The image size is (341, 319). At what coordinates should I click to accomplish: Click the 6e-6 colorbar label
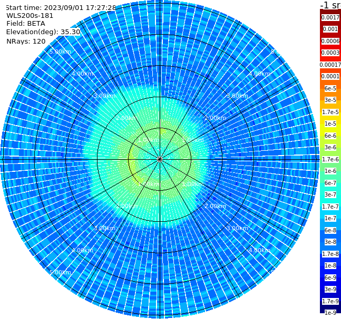330,136
